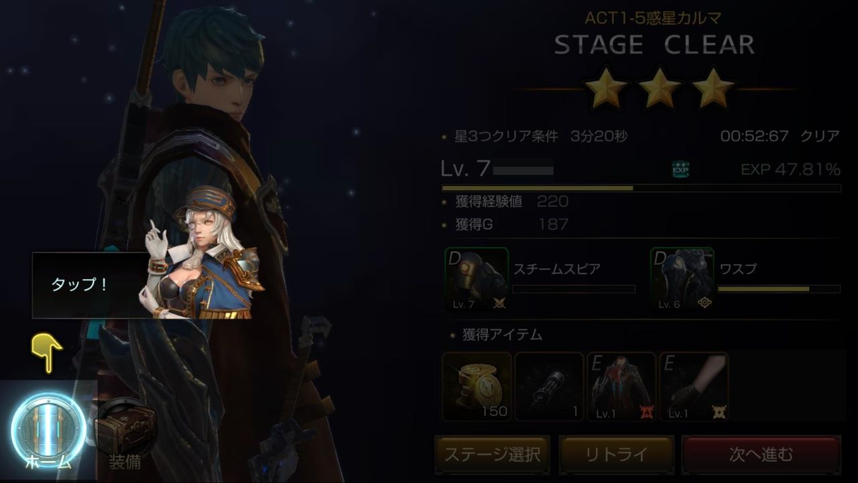Click the red 次へ進む button
Viewport: 858px width, 483px height.
[x=761, y=455]
